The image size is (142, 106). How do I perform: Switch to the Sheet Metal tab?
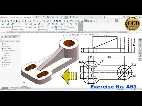[26, 32]
